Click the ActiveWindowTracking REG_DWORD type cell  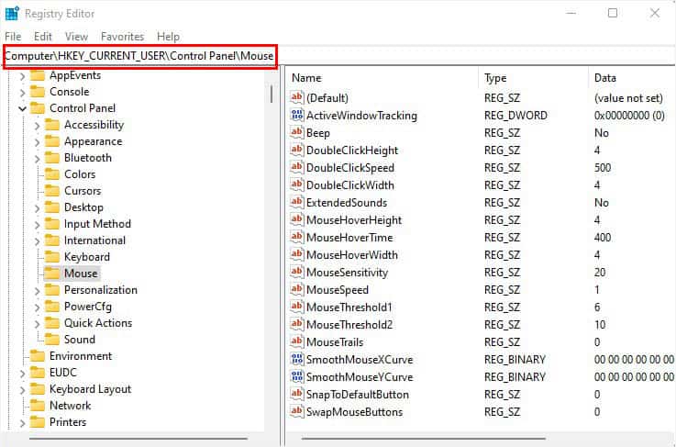pos(515,116)
